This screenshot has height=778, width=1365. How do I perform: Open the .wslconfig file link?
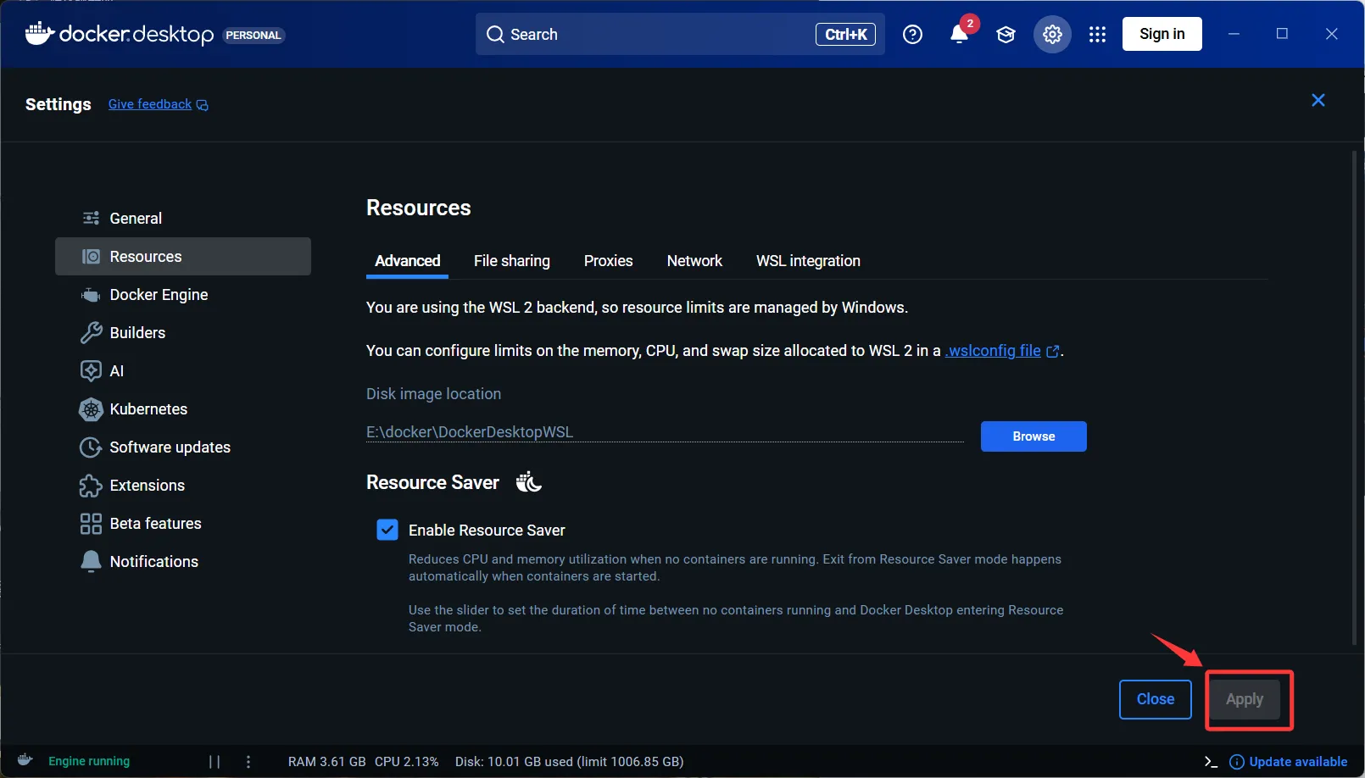coord(993,351)
